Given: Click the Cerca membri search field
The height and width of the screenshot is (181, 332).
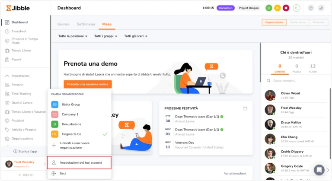Looking at the screenshot, I should click(x=296, y=81).
